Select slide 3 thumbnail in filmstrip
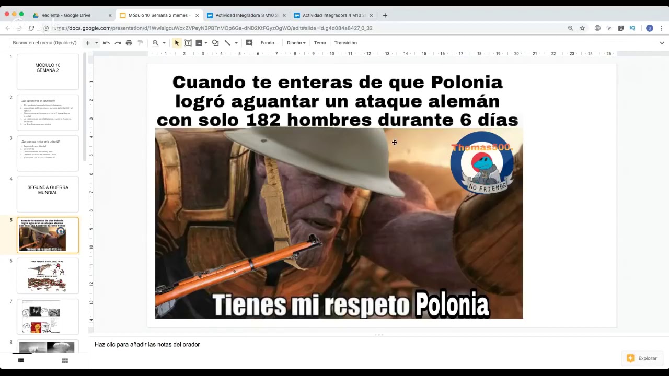The image size is (669, 376). coord(48,154)
